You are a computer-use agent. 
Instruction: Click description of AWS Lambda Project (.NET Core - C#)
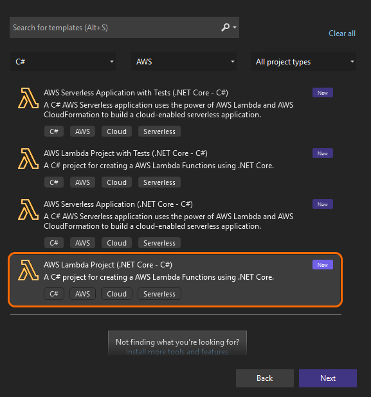click(159, 277)
